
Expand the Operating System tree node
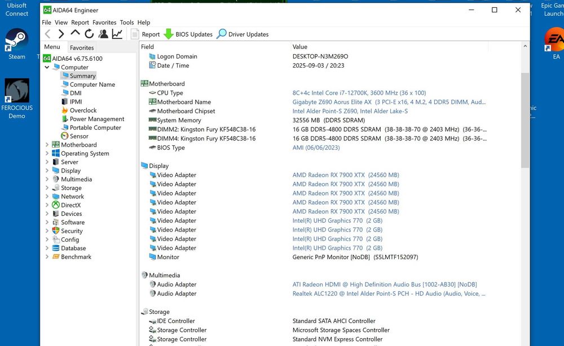click(x=47, y=153)
